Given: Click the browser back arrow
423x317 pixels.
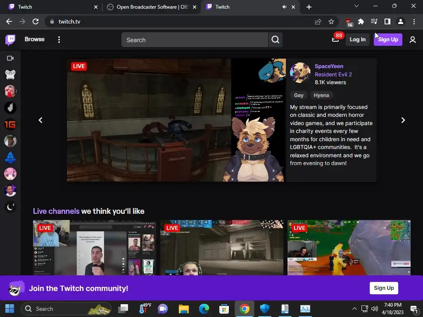Looking at the screenshot, I should 9,21.
